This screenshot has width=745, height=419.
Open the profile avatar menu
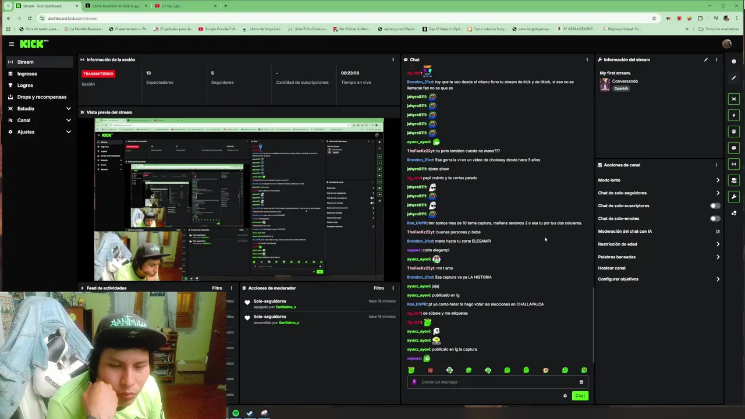(x=726, y=44)
